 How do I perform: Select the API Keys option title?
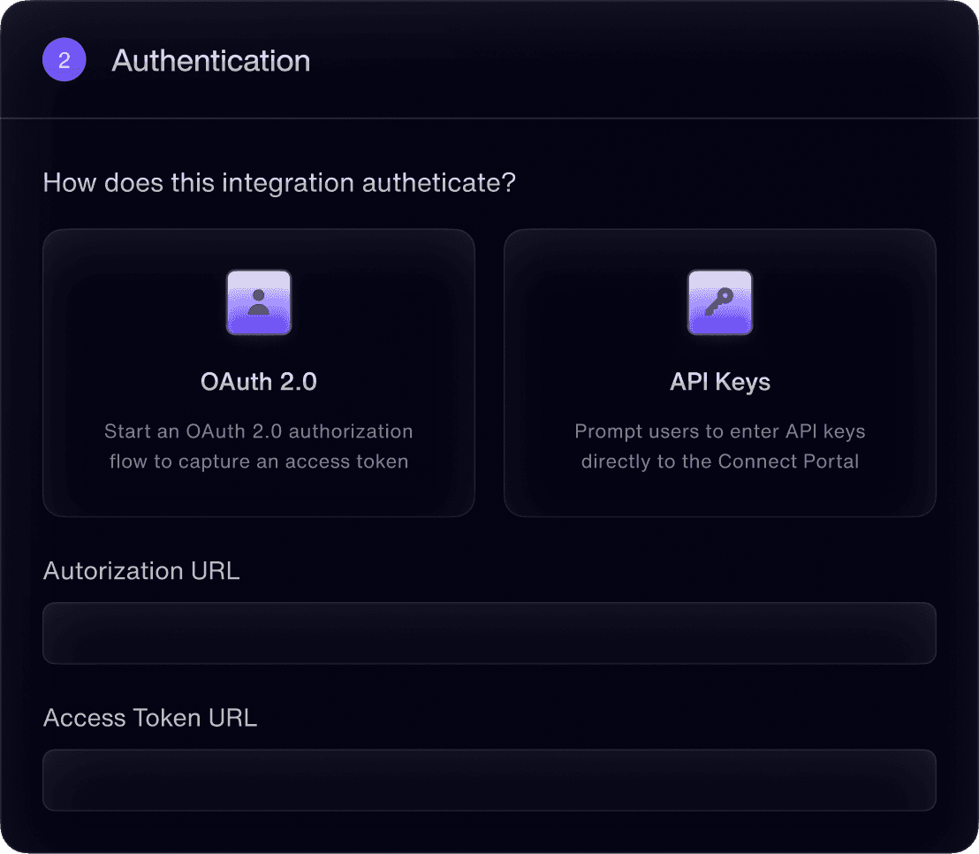pos(720,382)
